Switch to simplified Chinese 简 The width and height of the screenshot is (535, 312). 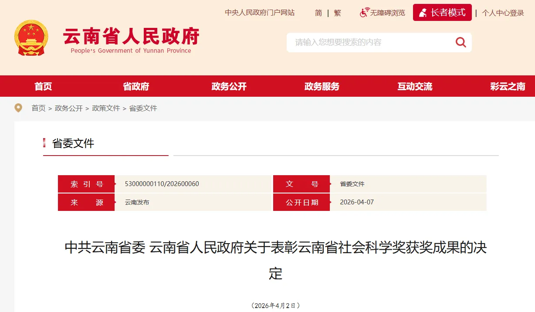pos(318,13)
